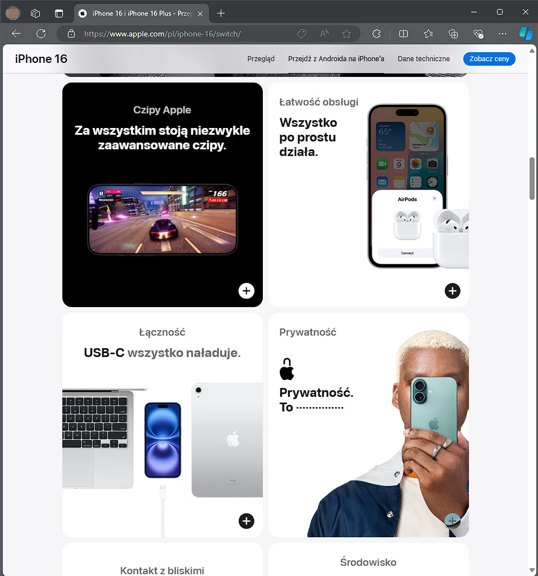Open Settings and more (three dots)
538x576 pixels.
pyautogui.click(x=503, y=34)
